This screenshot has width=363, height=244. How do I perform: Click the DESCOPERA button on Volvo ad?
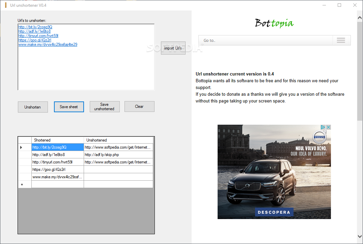(x=274, y=212)
